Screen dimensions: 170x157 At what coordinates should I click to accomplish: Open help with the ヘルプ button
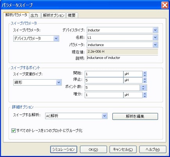pos(153,149)
